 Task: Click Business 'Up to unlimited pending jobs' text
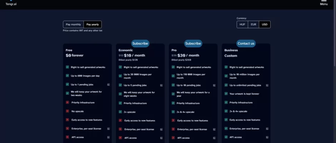[x=245, y=85]
